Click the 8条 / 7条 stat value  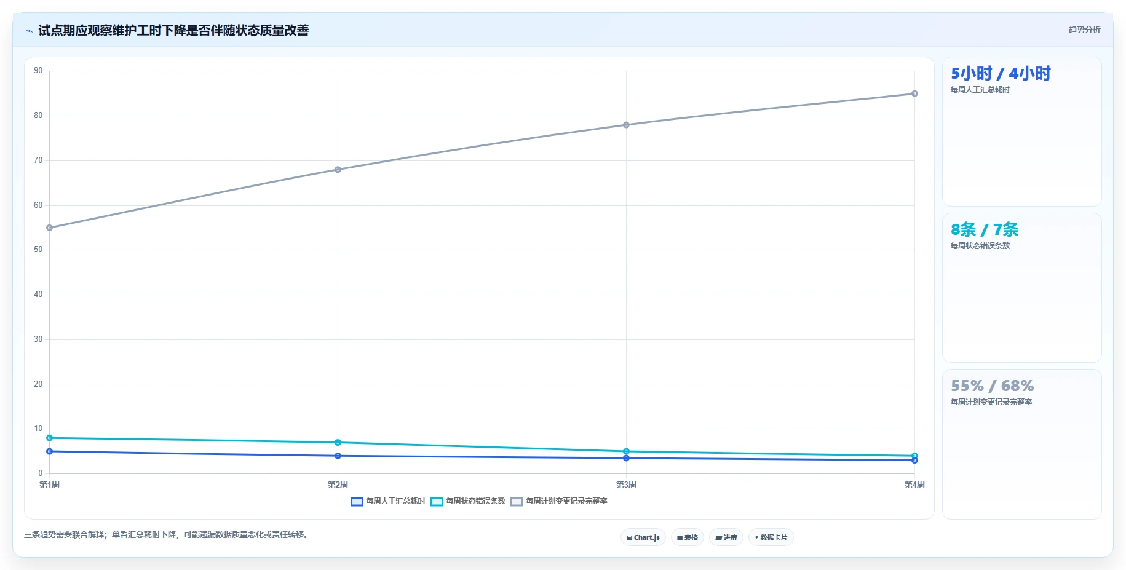[x=985, y=230]
